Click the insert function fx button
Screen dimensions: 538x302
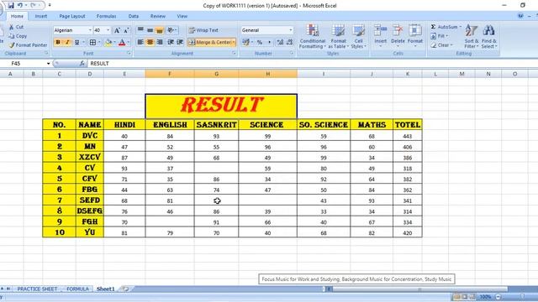tap(82, 64)
